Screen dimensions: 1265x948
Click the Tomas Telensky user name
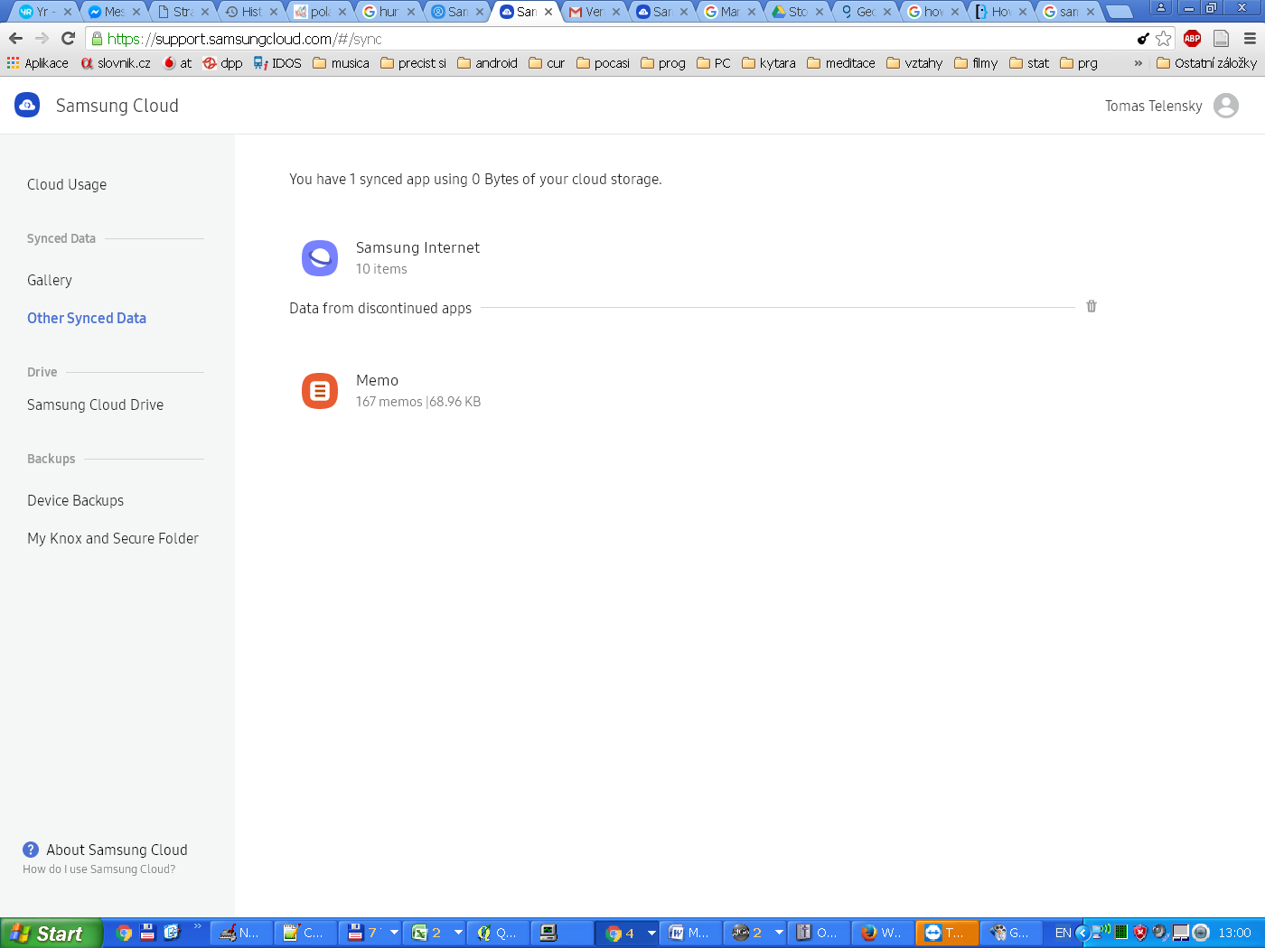[1154, 106]
